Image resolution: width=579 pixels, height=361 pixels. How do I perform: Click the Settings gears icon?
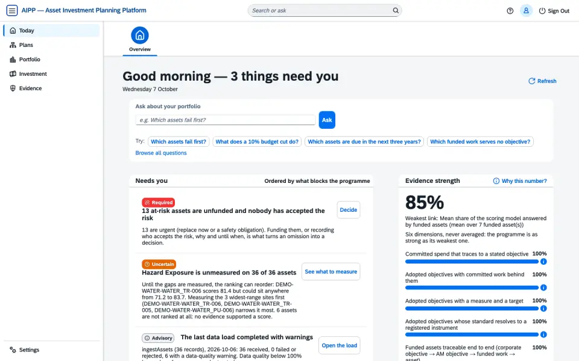(x=13, y=350)
